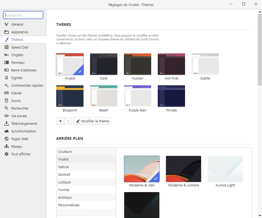Choose Formes background category

pyautogui.click(x=86, y=190)
